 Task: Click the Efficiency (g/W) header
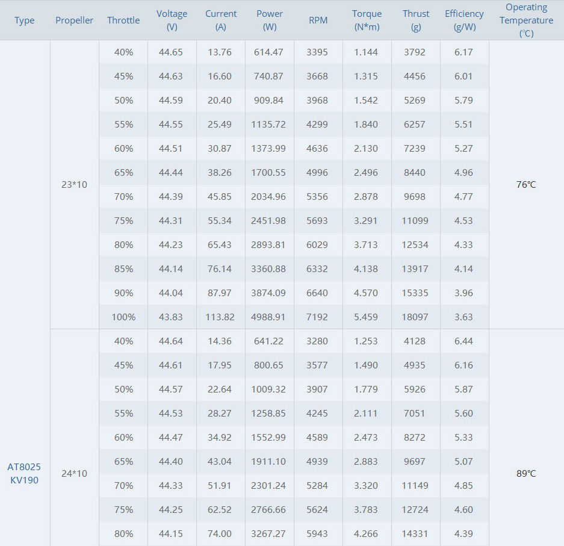464,20
